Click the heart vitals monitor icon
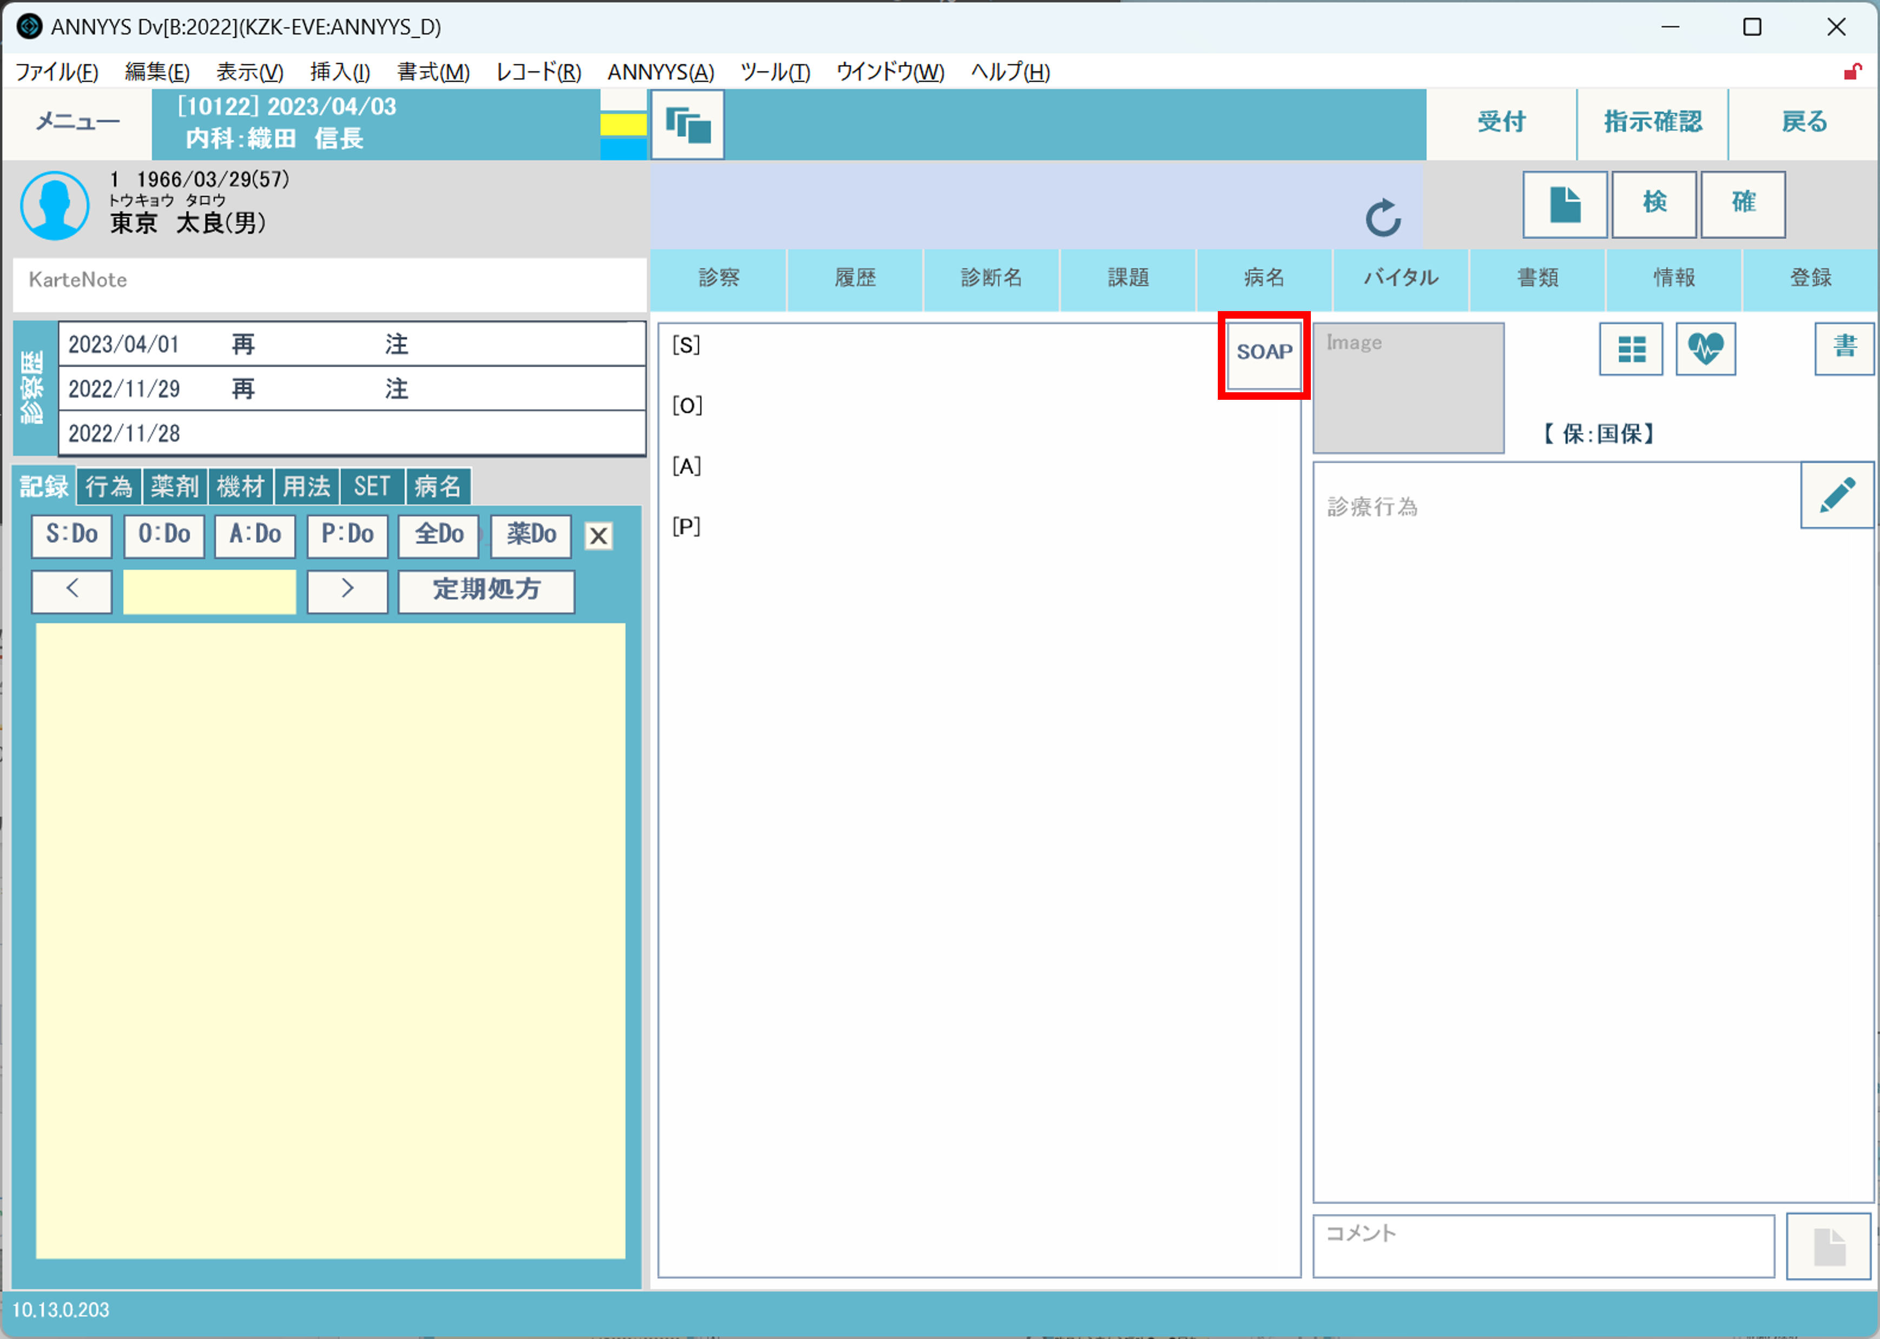The image size is (1880, 1339). pos(1705,349)
